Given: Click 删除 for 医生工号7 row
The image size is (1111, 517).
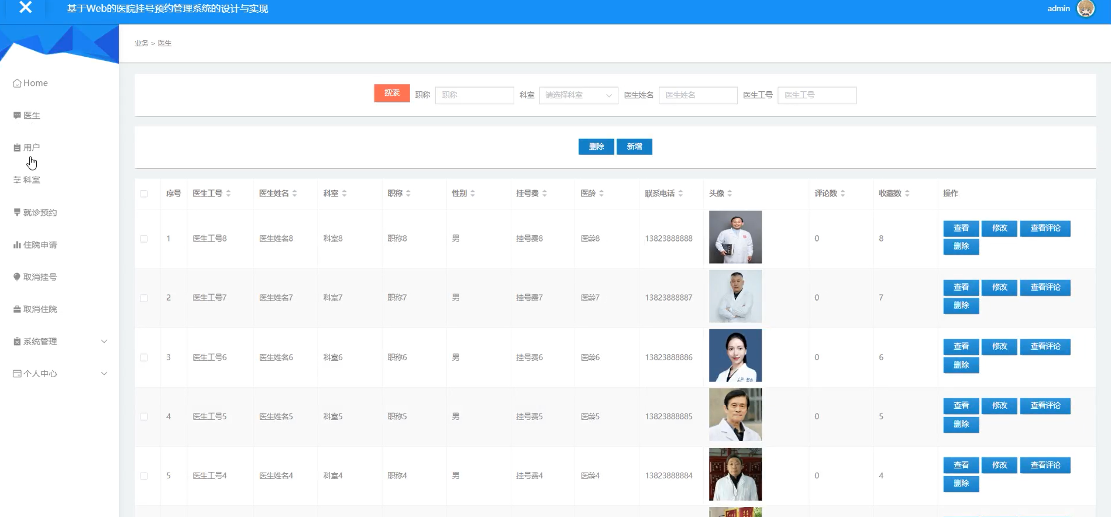Looking at the screenshot, I should point(961,306).
